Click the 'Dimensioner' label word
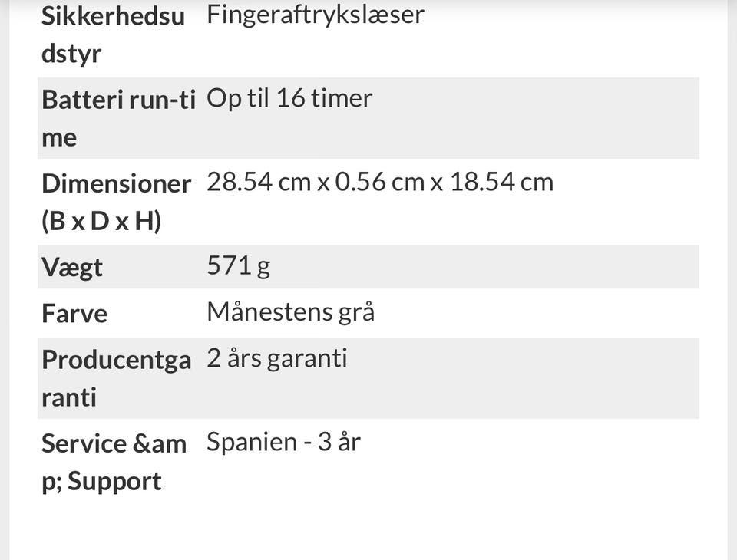 [x=116, y=183]
